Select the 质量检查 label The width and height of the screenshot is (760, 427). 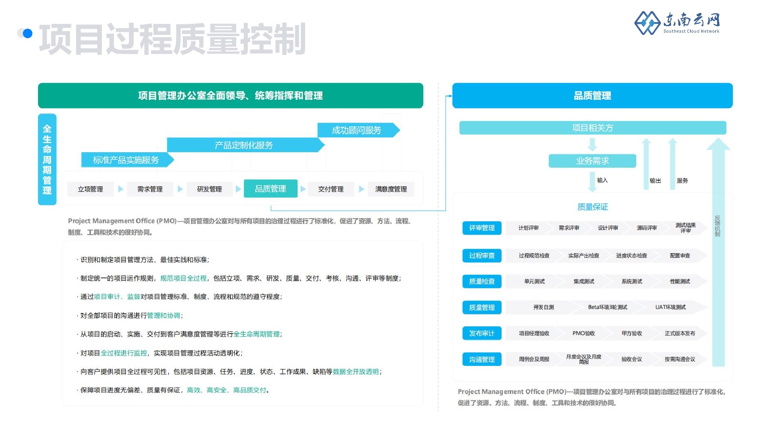pos(482,281)
